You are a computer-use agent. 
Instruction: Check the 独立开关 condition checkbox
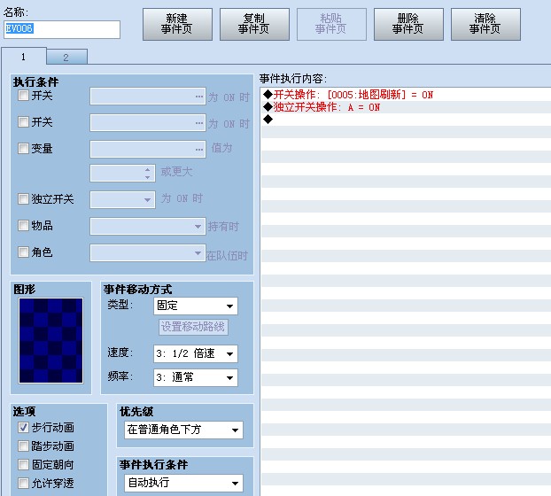23,198
